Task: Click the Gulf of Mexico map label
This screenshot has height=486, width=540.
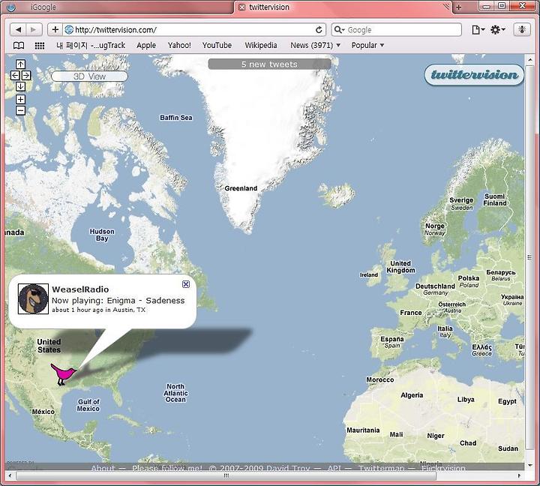Action: pyautogui.click(x=88, y=405)
